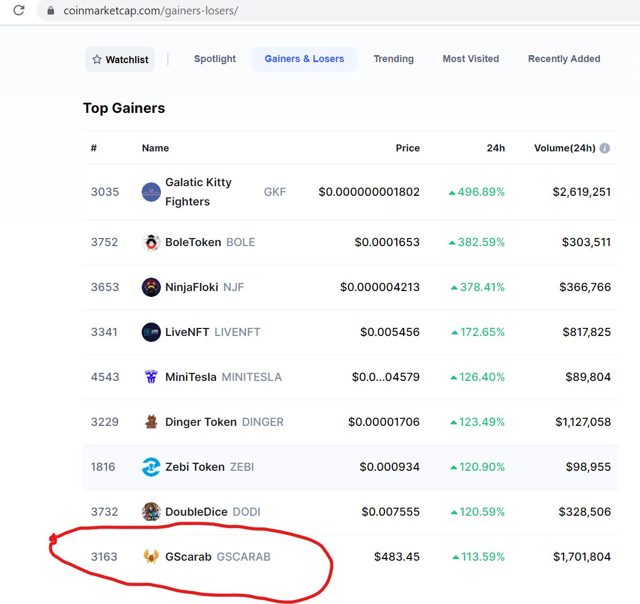The height and width of the screenshot is (604, 640).
Task: Switch to the Spotlight tab
Action: pos(215,59)
